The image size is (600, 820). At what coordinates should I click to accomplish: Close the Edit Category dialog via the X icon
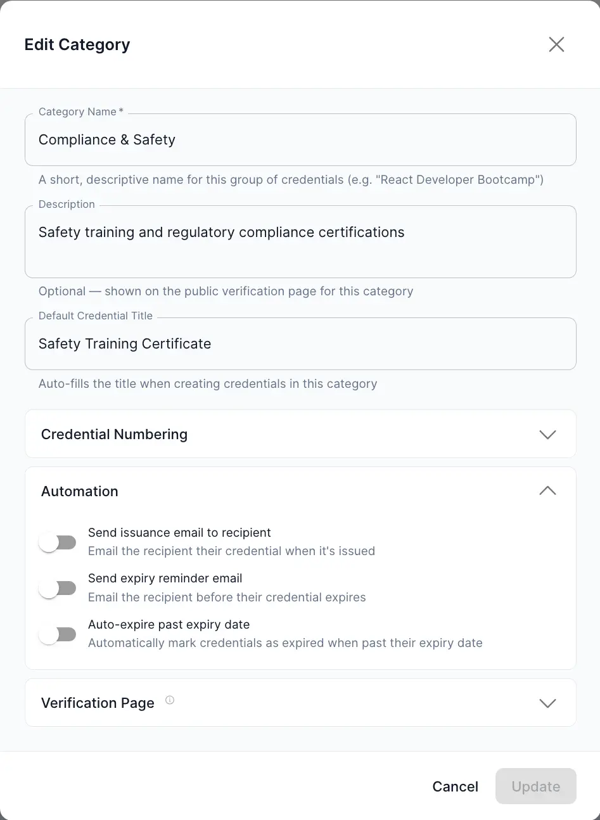pos(556,44)
